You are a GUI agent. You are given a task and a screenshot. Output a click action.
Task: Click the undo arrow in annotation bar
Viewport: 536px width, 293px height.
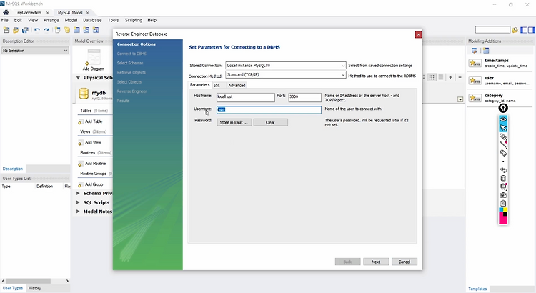[503, 170]
